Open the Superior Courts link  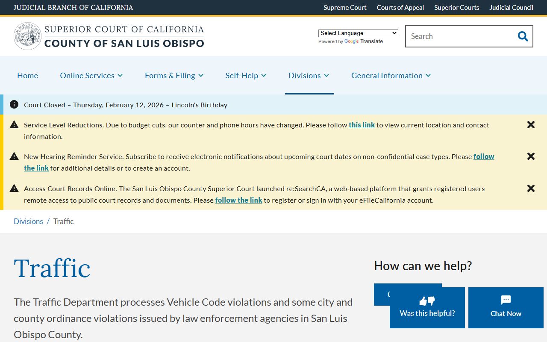click(x=456, y=7)
